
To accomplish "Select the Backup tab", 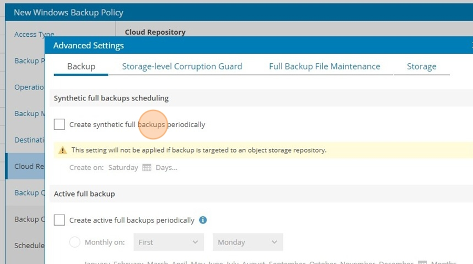I will 81,66.
